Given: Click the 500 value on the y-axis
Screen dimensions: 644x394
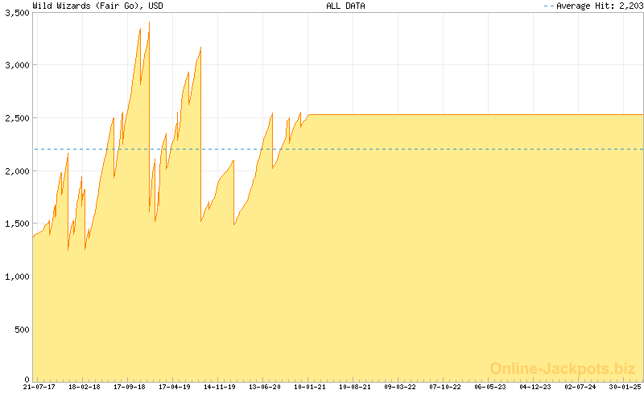Looking at the screenshot, I should pyautogui.click(x=21, y=330).
